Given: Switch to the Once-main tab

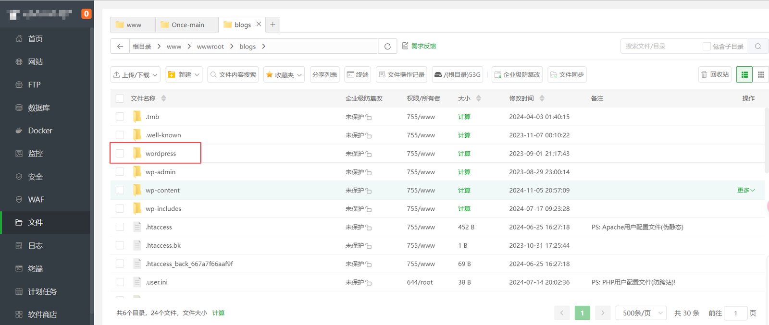Looking at the screenshot, I should tap(187, 25).
